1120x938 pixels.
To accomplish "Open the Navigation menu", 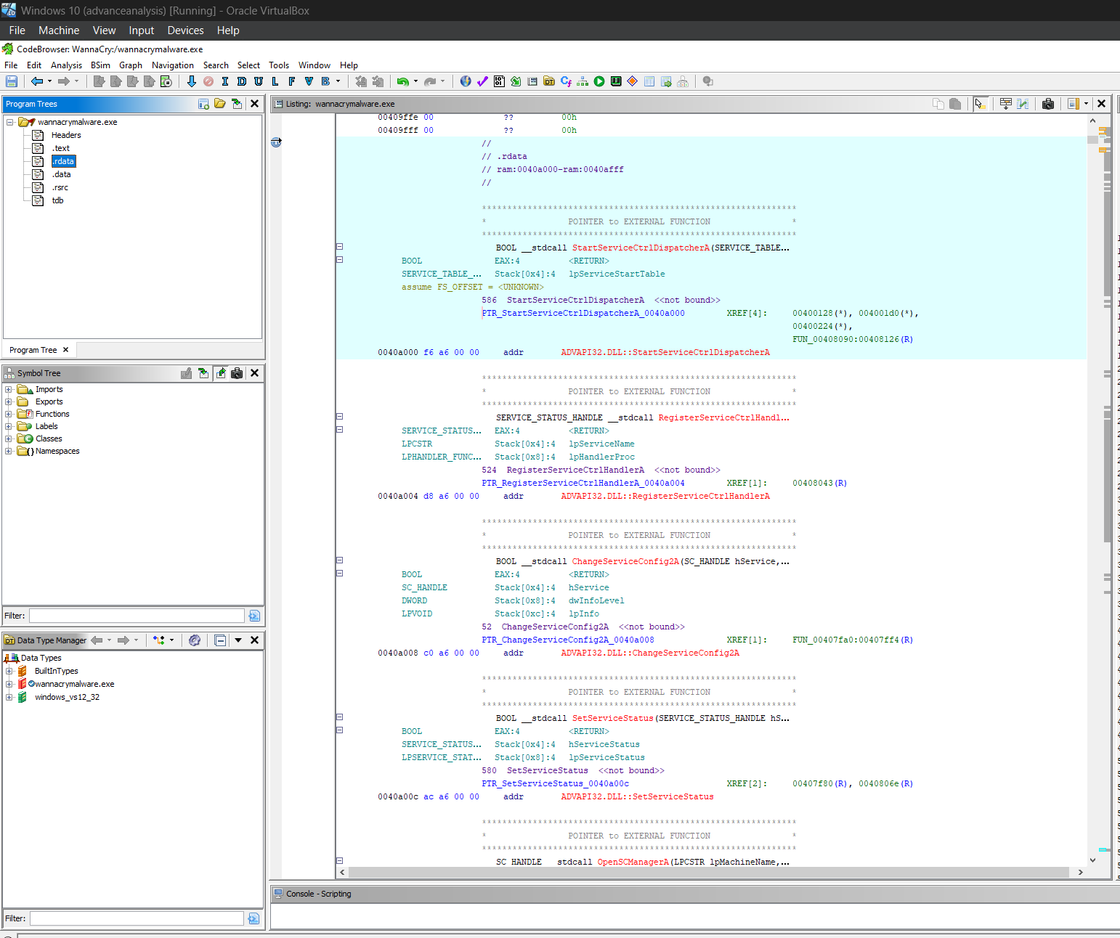I will coord(173,65).
